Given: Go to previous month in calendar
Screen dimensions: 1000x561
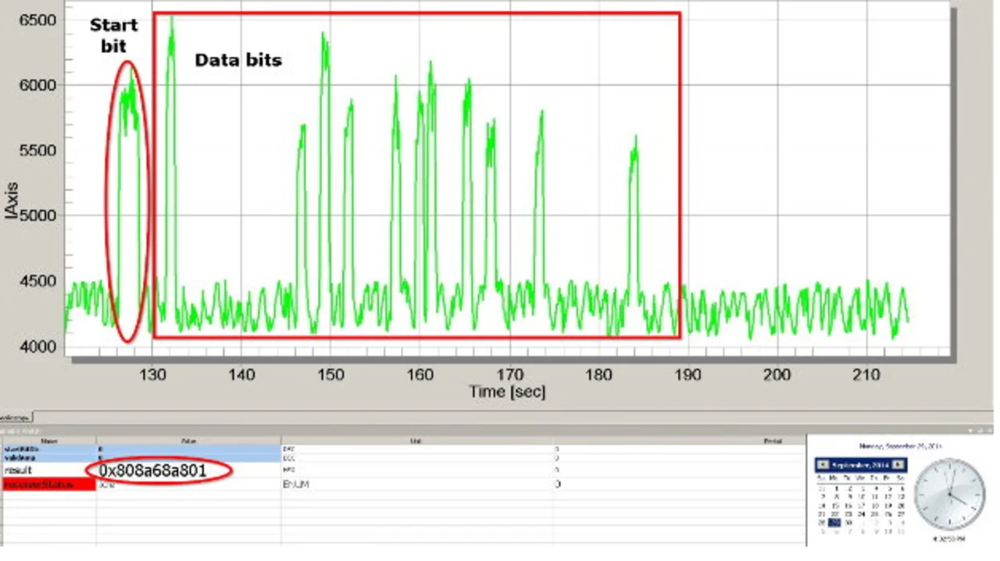Looking at the screenshot, I should tap(822, 465).
